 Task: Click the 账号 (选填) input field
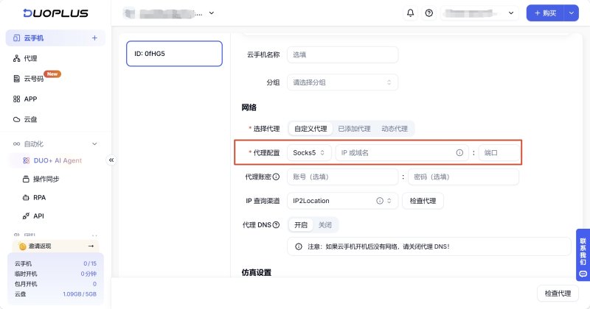(342, 177)
